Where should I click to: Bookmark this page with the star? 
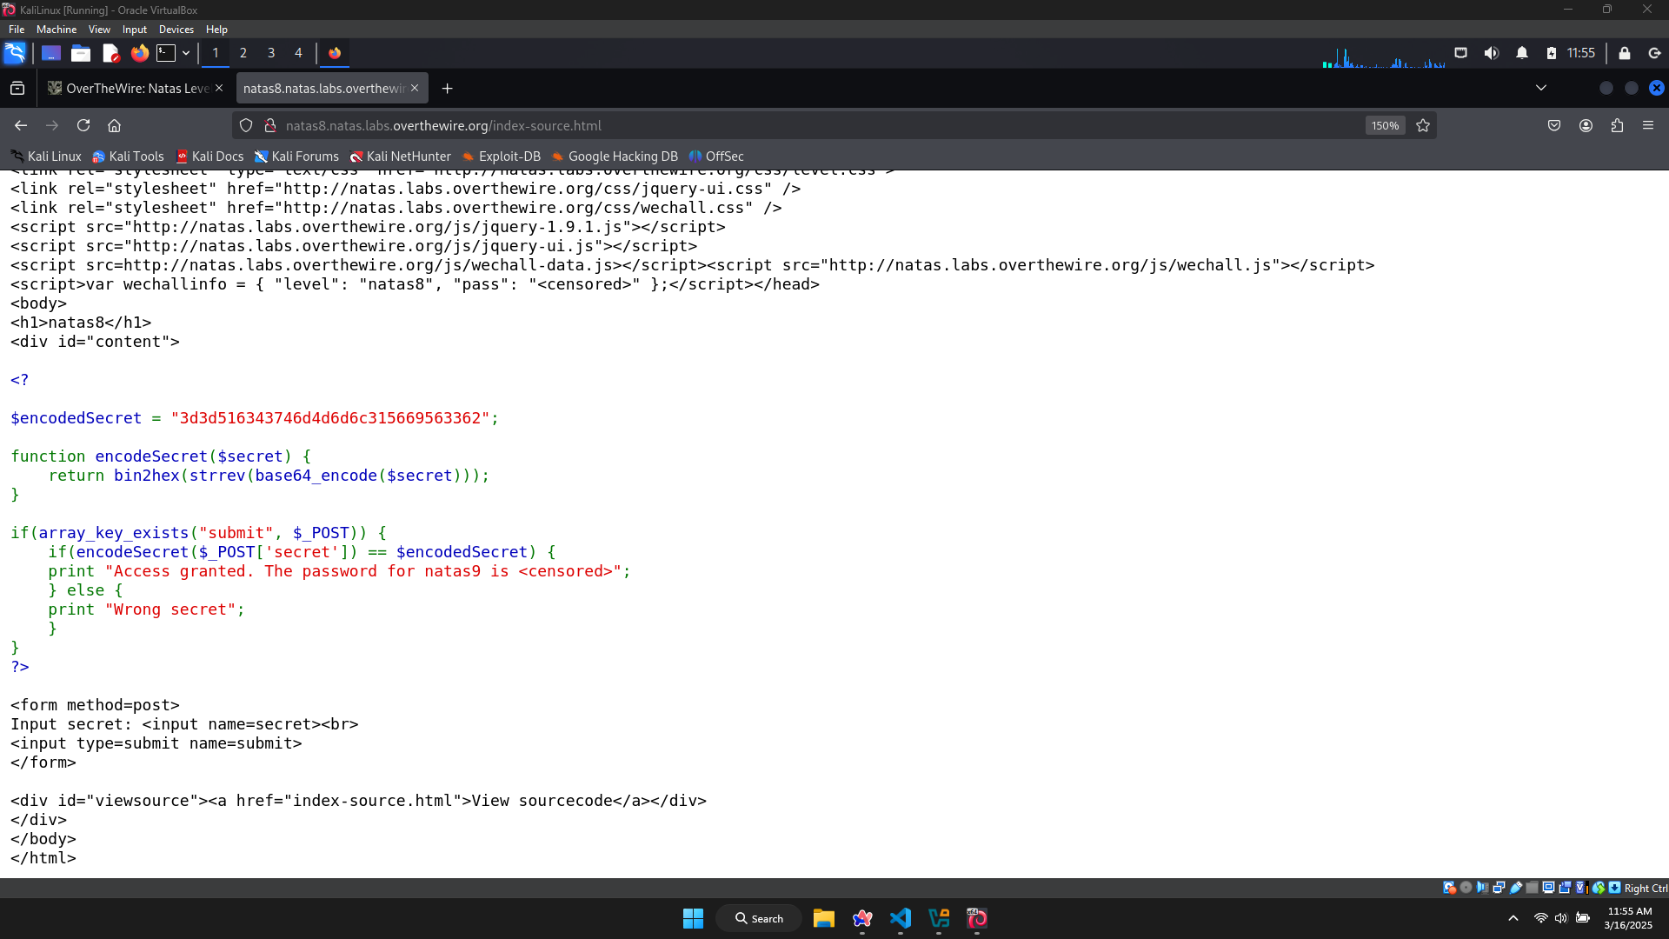(1423, 126)
